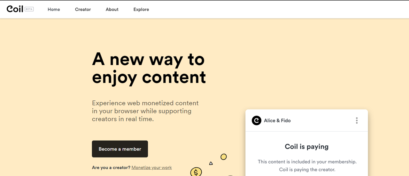This screenshot has height=176, width=409.
Task: Click the BETA badge beside the logo
Action: 29,9
